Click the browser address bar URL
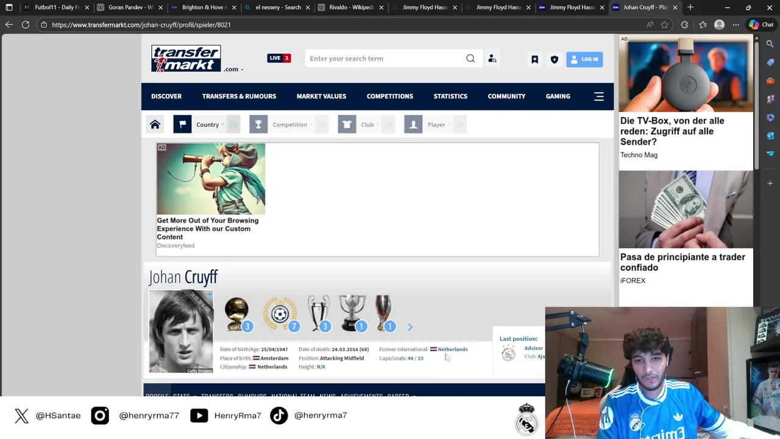Screen dimensions: 780x439 tap(141, 25)
